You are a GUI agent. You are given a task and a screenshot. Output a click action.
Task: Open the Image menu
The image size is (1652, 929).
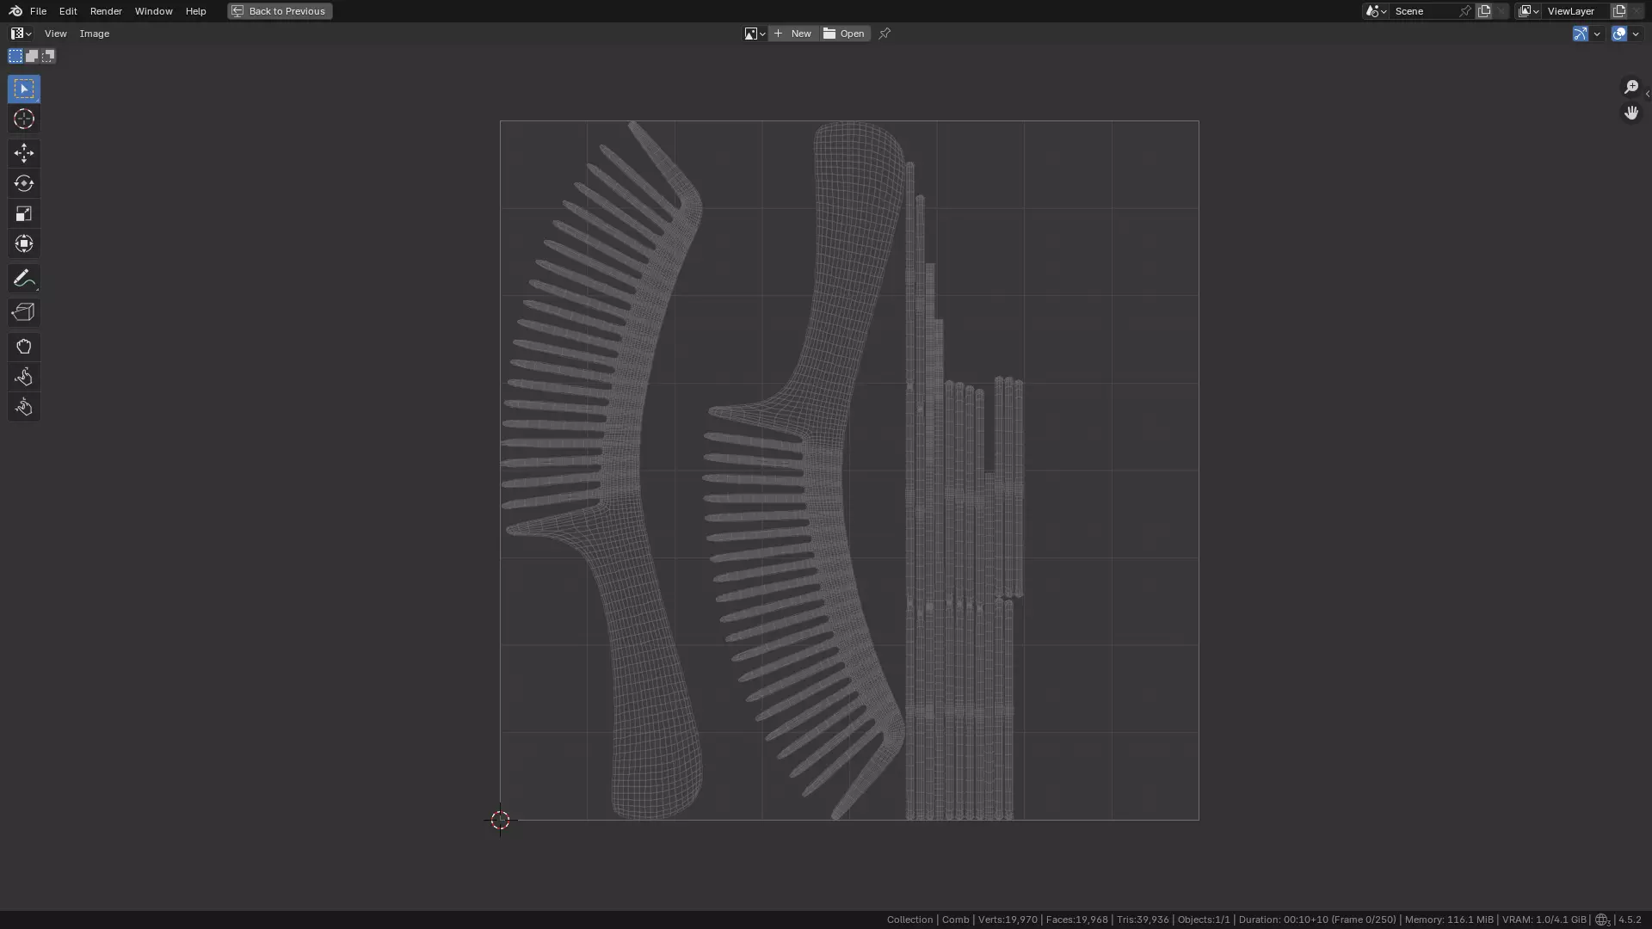[x=95, y=34]
